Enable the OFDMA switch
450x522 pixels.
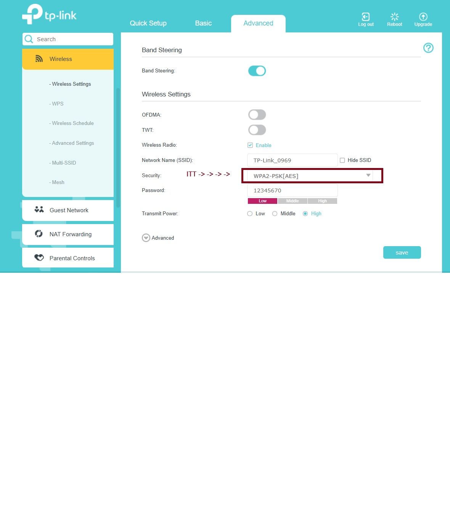pyautogui.click(x=257, y=115)
